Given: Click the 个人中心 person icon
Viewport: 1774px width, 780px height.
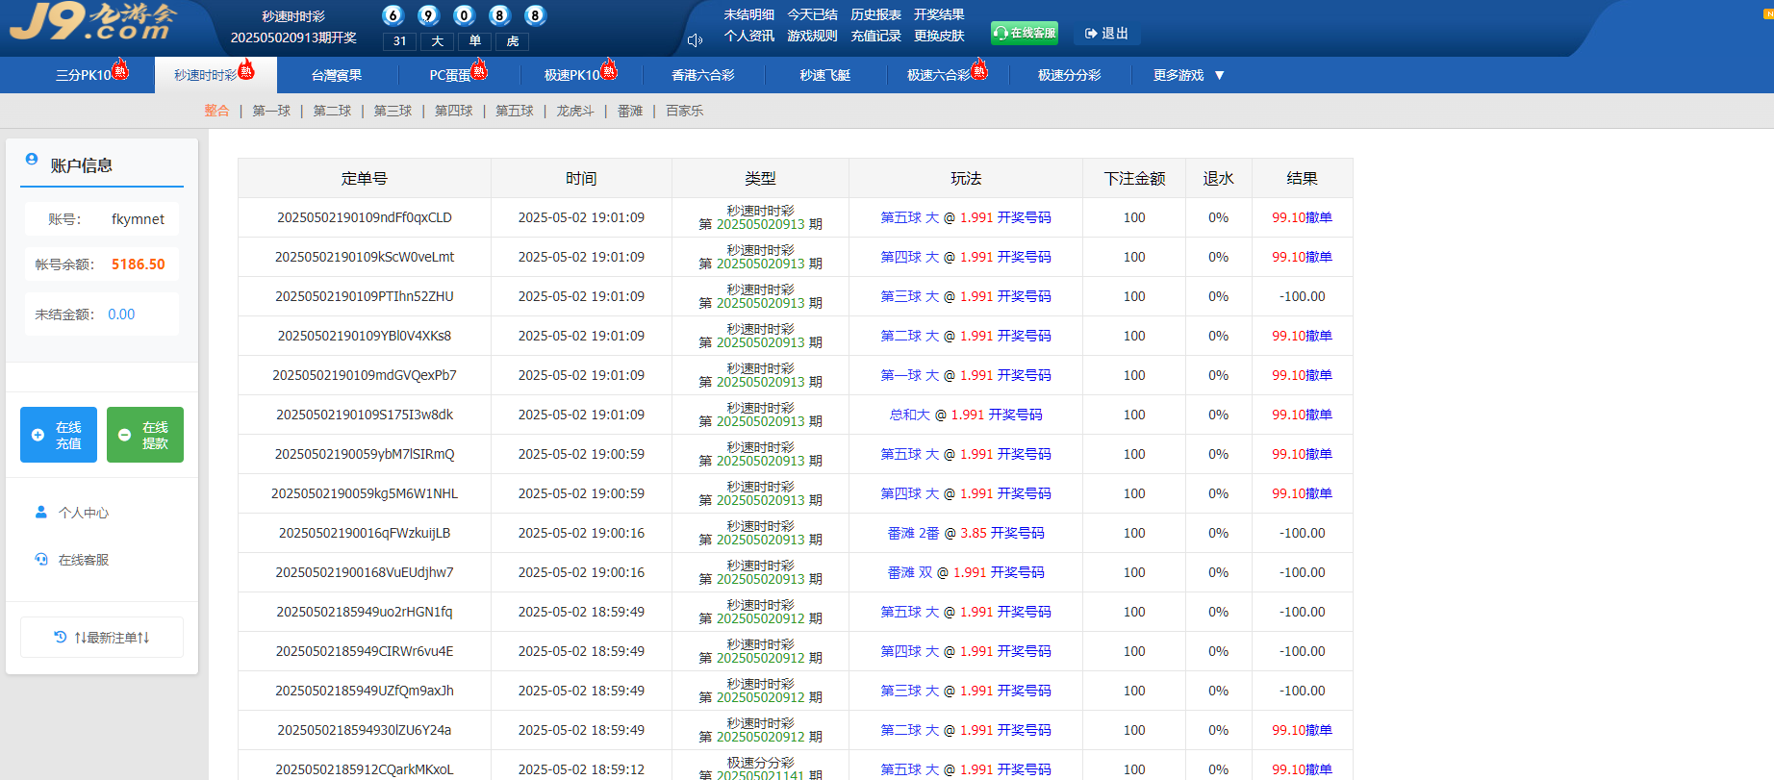Looking at the screenshot, I should [41, 513].
